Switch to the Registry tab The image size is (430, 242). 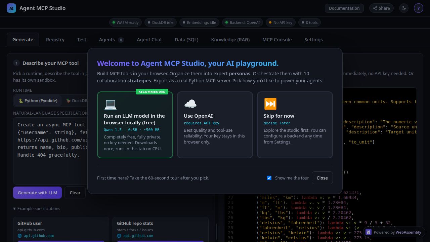pos(55,40)
